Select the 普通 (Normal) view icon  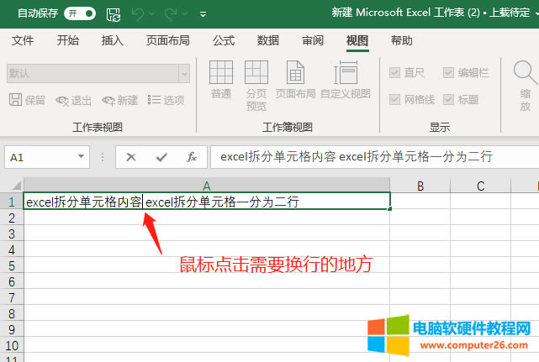click(221, 80)
